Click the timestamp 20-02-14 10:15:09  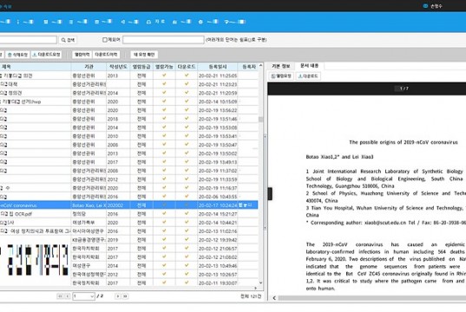point(218,101)
